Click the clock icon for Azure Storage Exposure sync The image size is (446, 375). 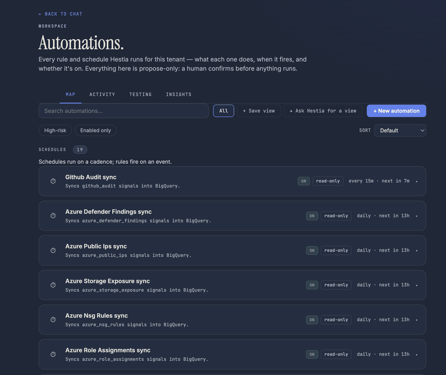tap(53, 285)
